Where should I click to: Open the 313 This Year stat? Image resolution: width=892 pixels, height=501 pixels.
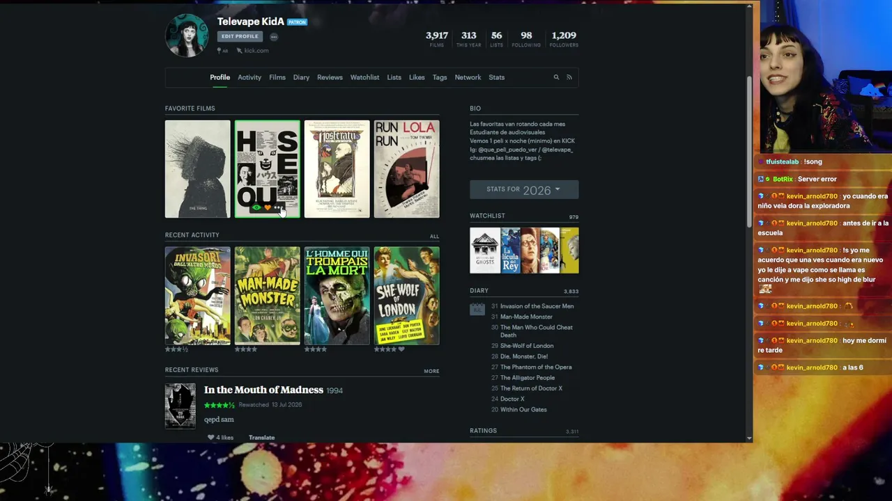(x=468, y=39)
